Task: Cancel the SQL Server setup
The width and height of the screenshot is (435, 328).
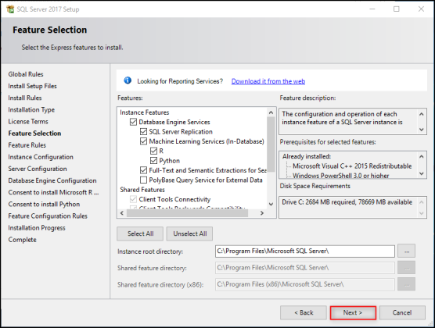Action: 402,312
